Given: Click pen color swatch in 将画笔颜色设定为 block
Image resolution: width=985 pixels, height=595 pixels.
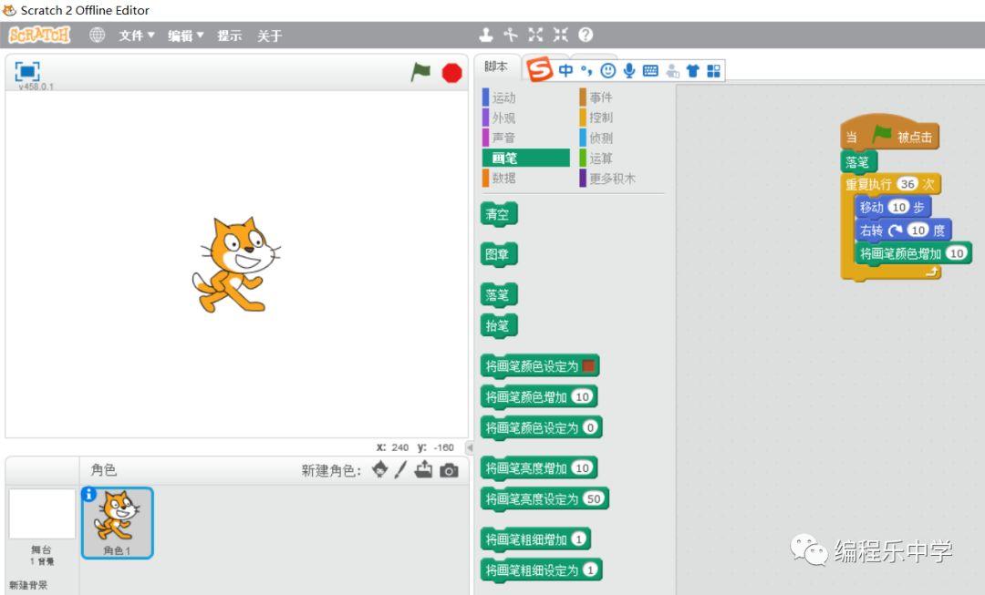Looking at the screenshot, I should coord(588,366).
